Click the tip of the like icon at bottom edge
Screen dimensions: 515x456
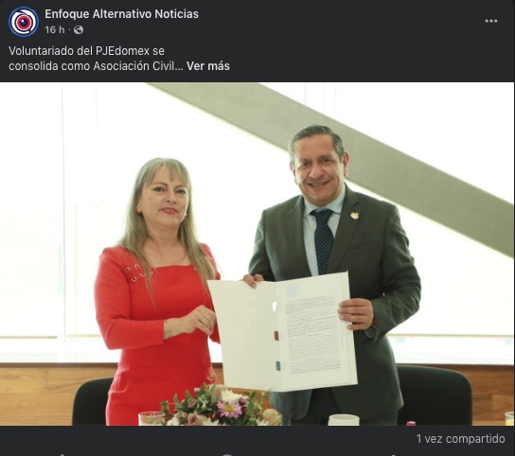click(x=62, y=455)
